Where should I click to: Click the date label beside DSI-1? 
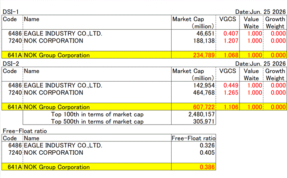260,12
